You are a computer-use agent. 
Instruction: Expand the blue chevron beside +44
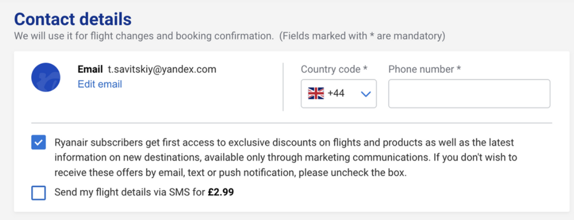pos(365,94)
